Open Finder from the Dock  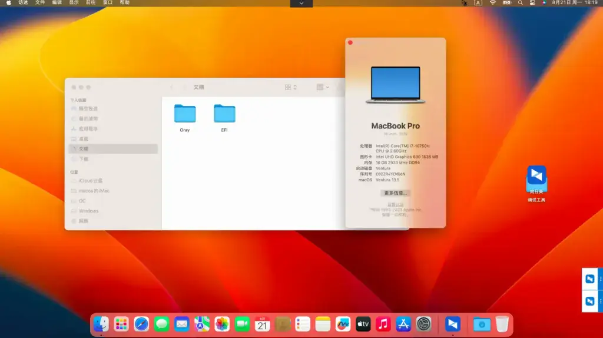click(101, 324)
